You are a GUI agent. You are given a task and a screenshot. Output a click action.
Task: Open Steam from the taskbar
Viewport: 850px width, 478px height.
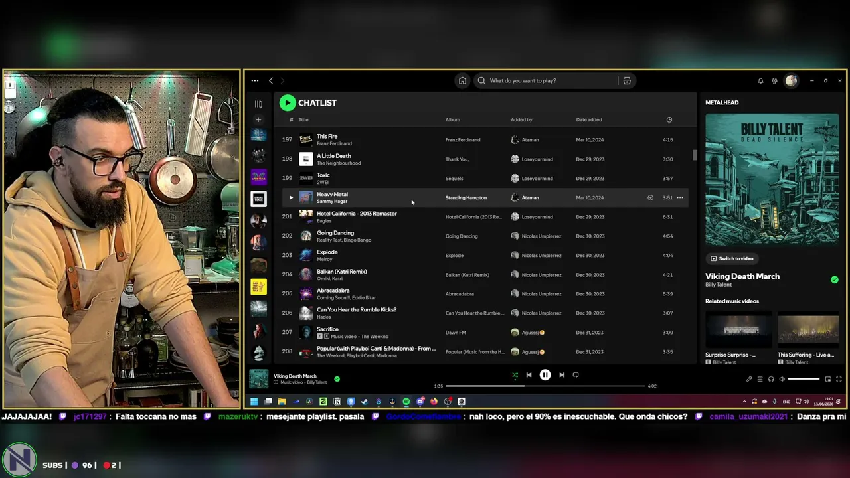point(365,401)
